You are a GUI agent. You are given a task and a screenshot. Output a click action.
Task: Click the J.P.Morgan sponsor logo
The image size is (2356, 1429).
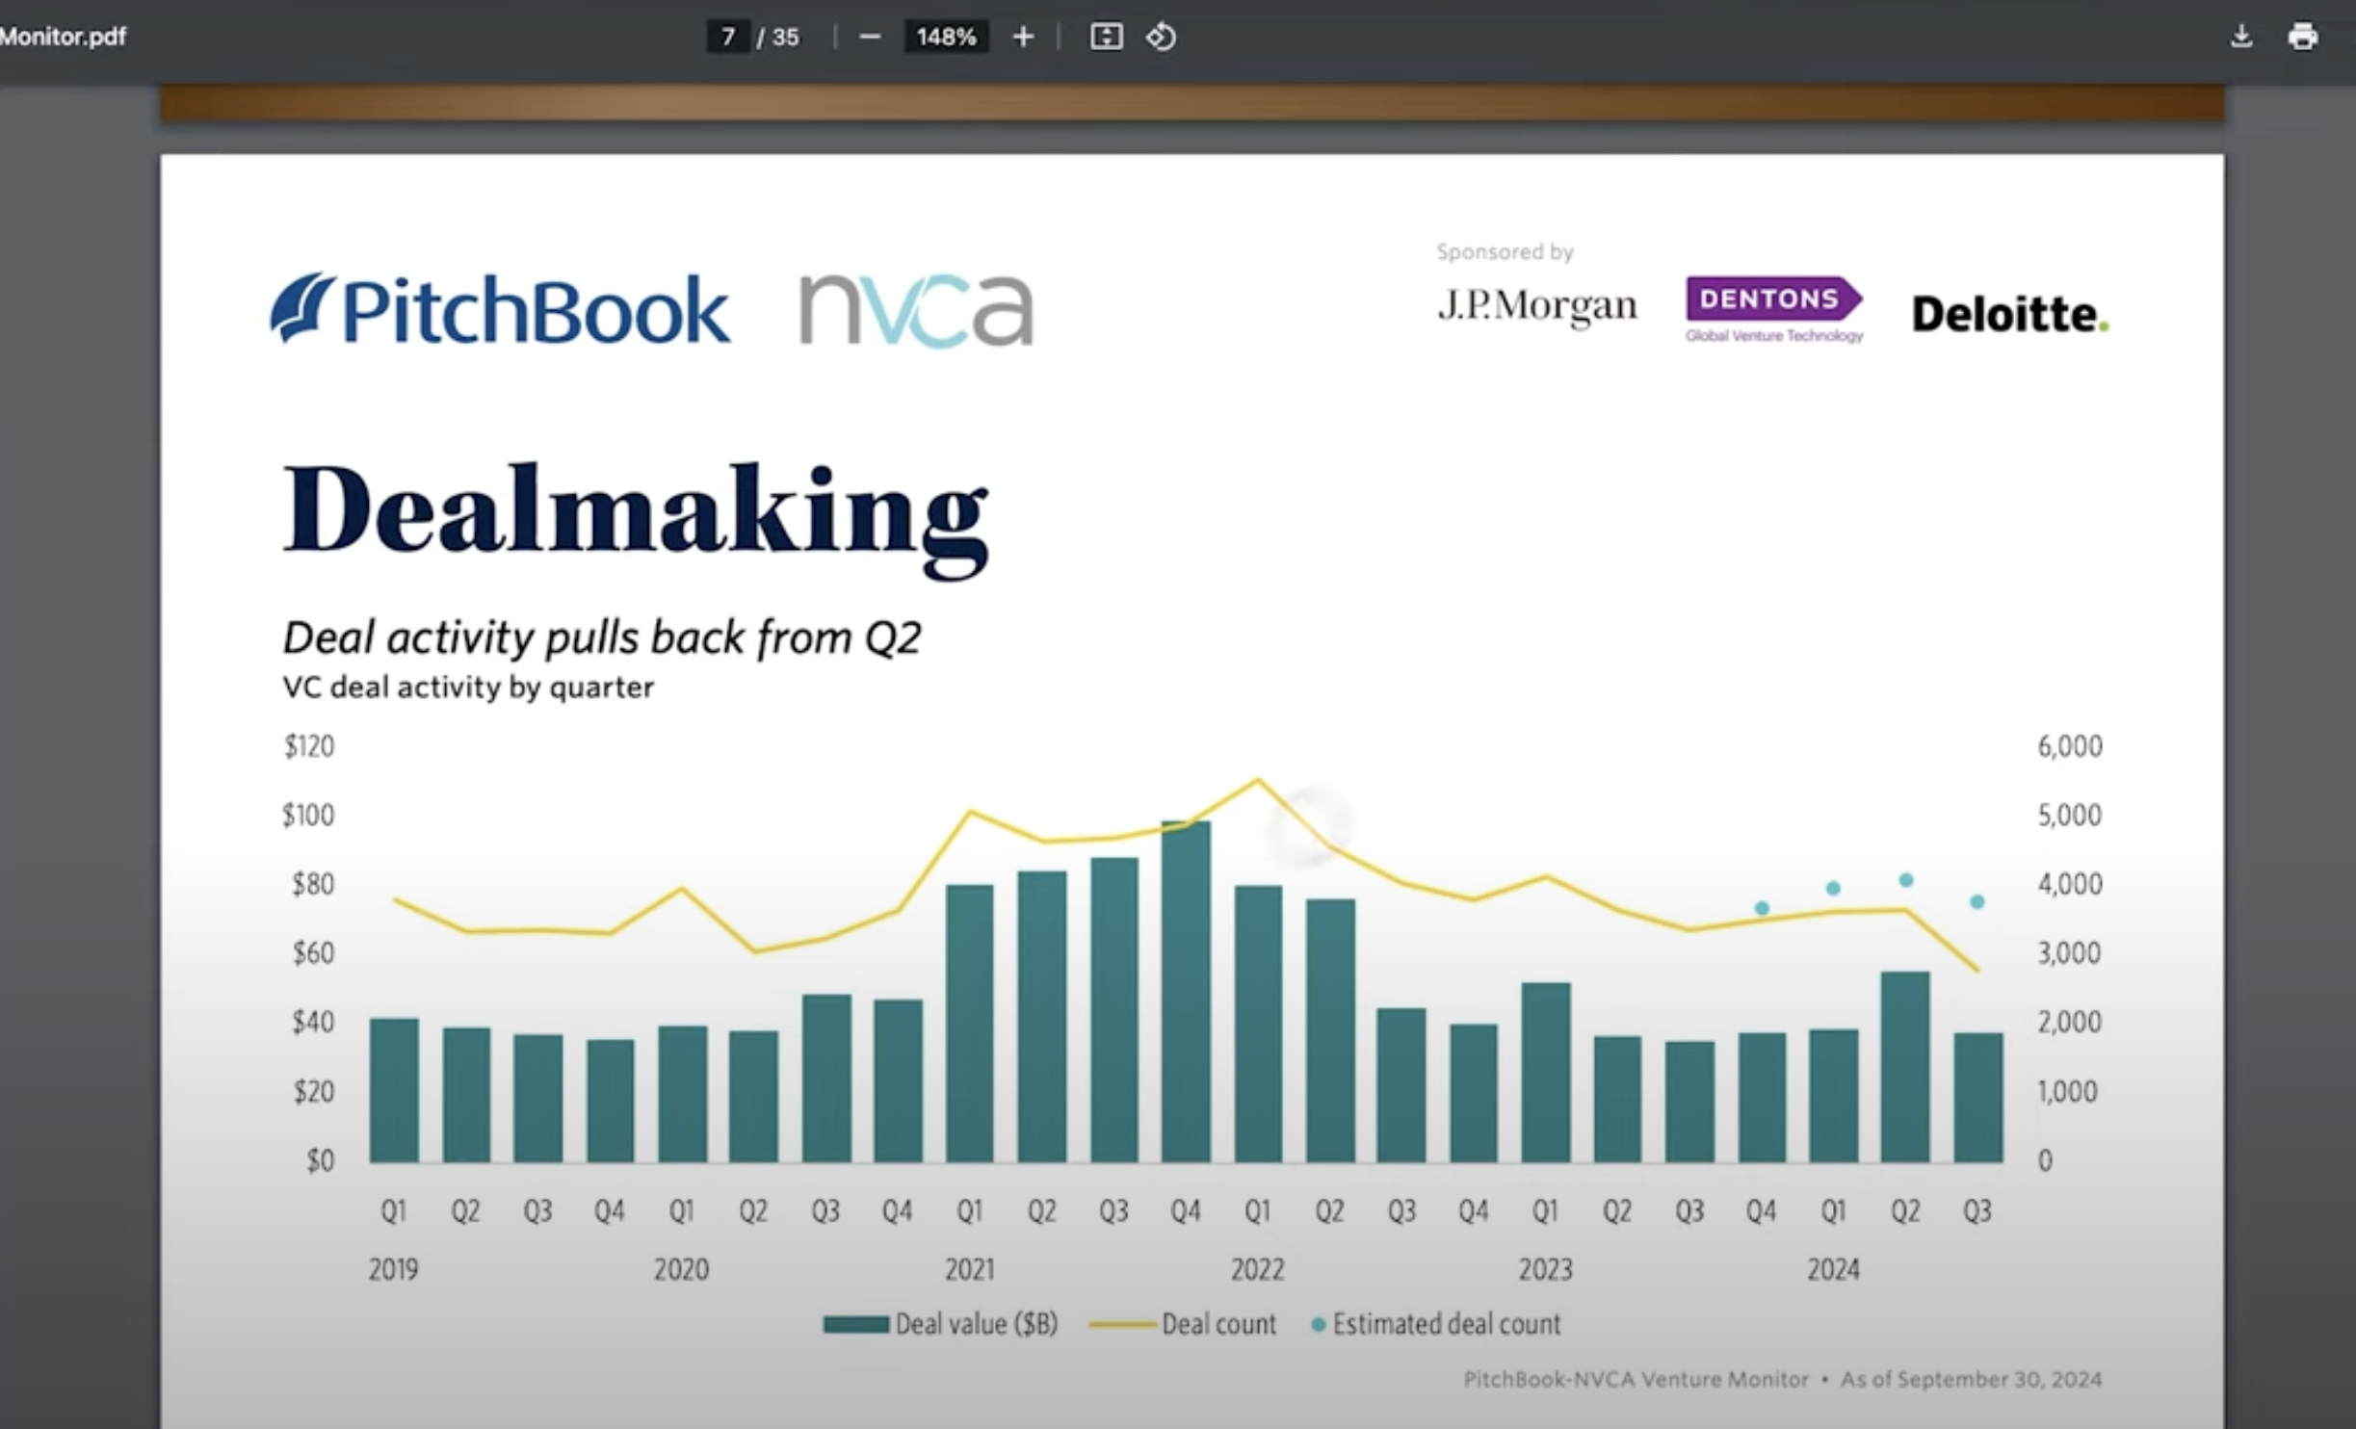tap(1537, 305)
